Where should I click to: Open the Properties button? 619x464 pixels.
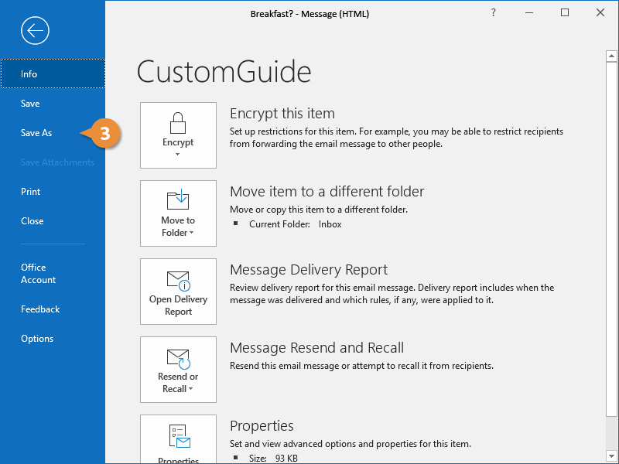(178, 439)
